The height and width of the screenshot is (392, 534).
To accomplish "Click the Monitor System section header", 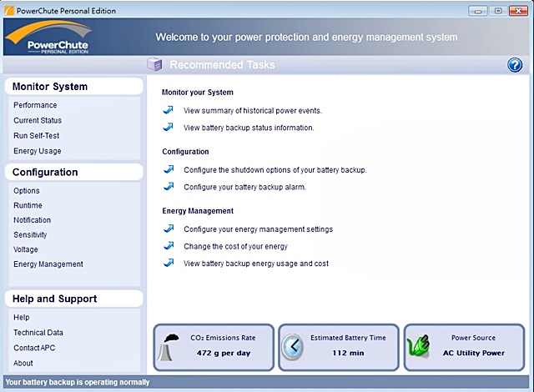I will [x=74, y=87].
